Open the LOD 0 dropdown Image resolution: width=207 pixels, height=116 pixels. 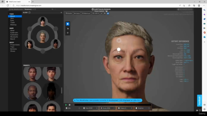pos(96,14)
